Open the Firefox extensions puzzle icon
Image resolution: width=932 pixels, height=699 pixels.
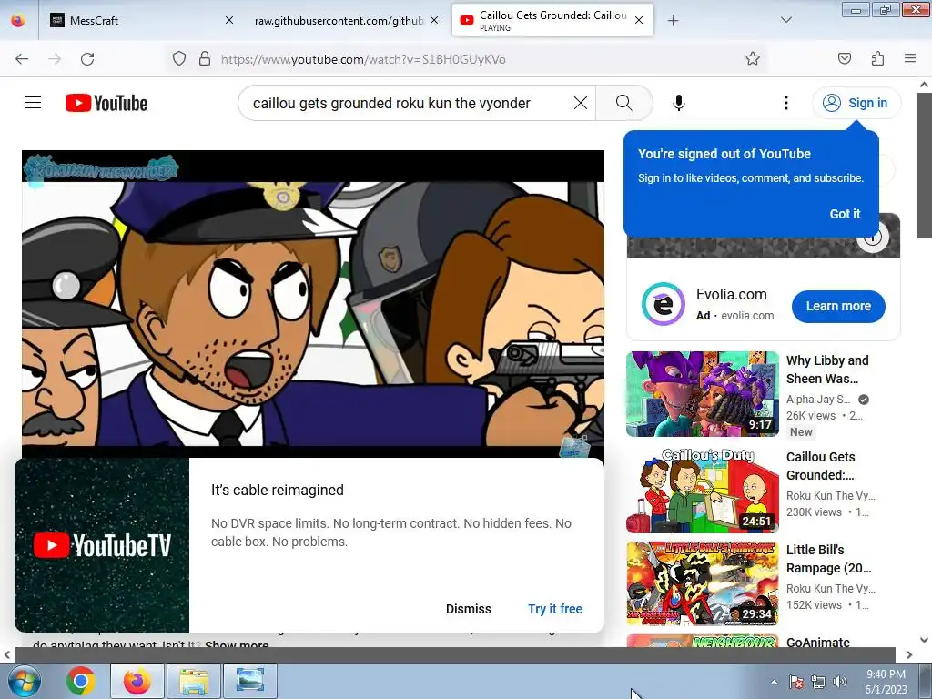click(877, 59)
